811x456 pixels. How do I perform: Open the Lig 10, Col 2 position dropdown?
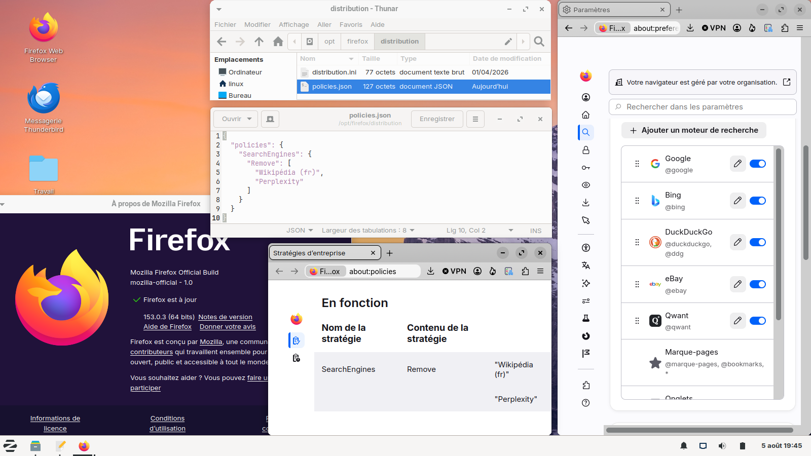(x=480, y=231)
